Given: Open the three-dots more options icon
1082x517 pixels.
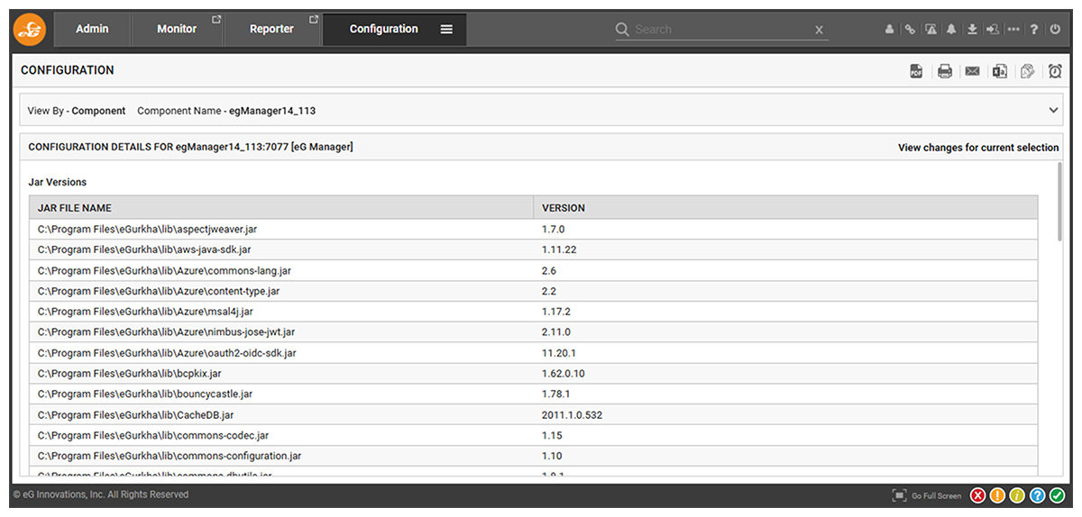Looking at the screenshot, I should (1013, 30).
